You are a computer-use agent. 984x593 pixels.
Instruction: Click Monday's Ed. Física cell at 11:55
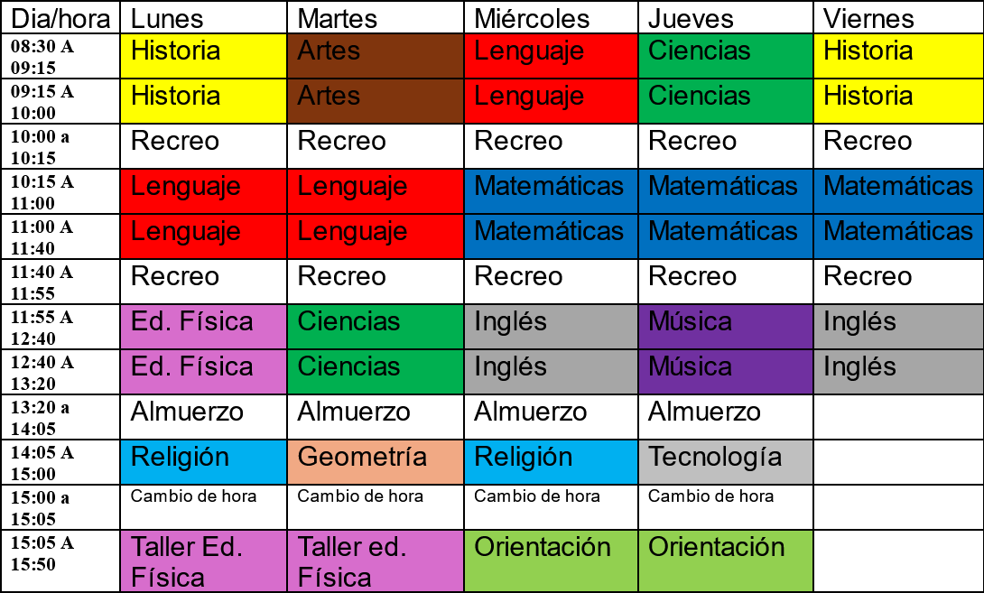click(x=203, y=327)
